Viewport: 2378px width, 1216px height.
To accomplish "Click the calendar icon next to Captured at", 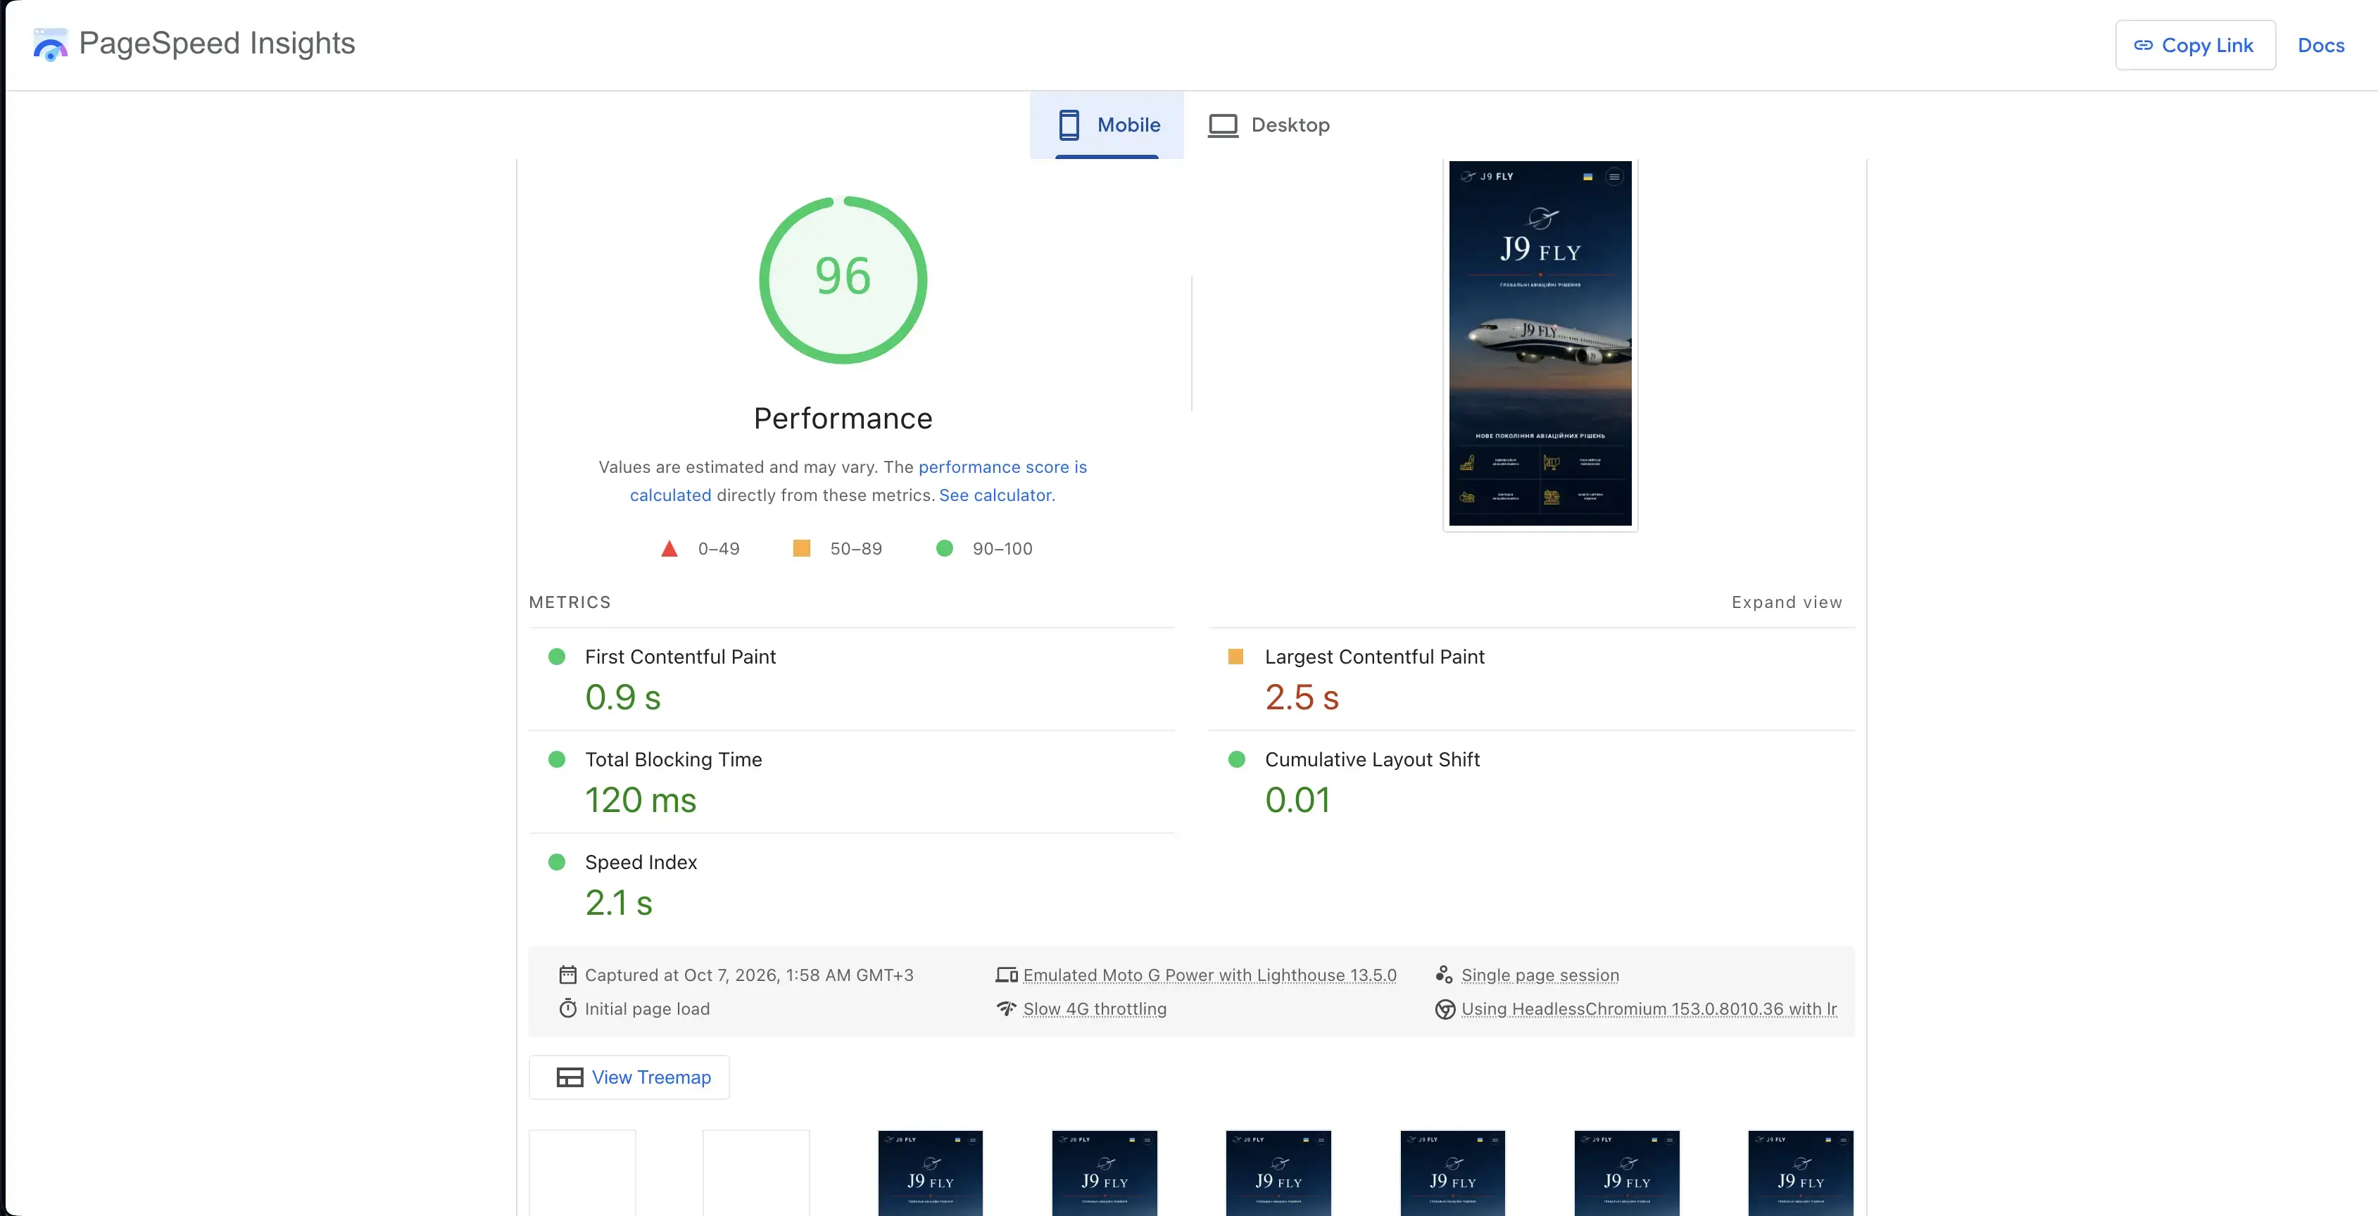I will (567, 974).
